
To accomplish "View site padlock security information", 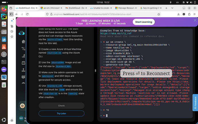I will (51, 14).
